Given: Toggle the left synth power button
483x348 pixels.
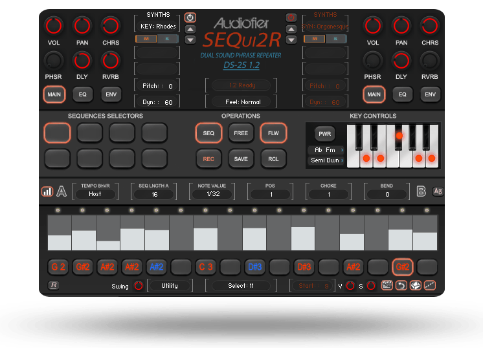Looking at the screenshot, I should pyautogui.click(x=190, y=17).
